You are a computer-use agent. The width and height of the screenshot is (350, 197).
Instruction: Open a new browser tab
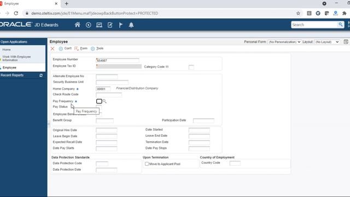tap(67, 4)
